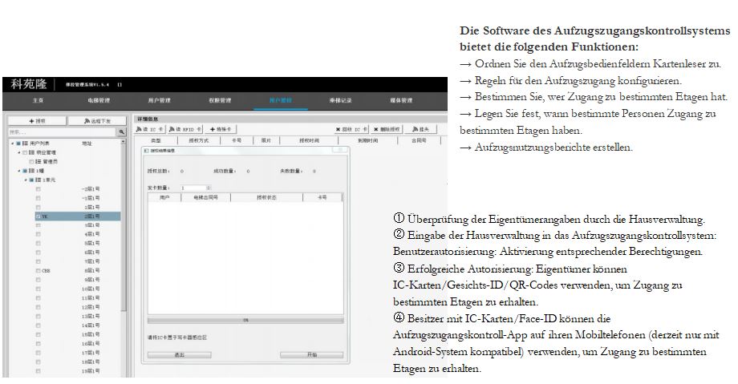Screen dimensions: 738x384
Task: Collapse the 1单元 unit tree node
Action: pos(25,180)
